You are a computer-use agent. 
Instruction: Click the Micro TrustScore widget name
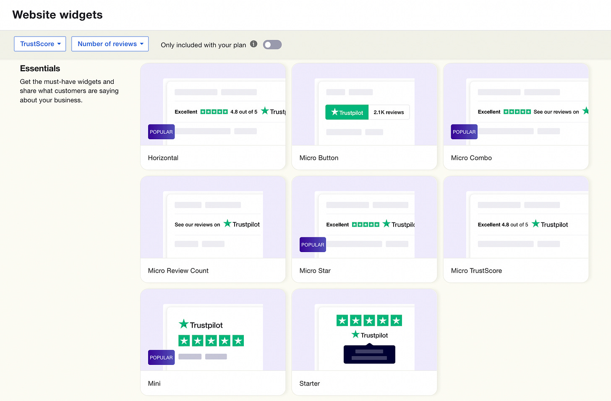[476, 271]
